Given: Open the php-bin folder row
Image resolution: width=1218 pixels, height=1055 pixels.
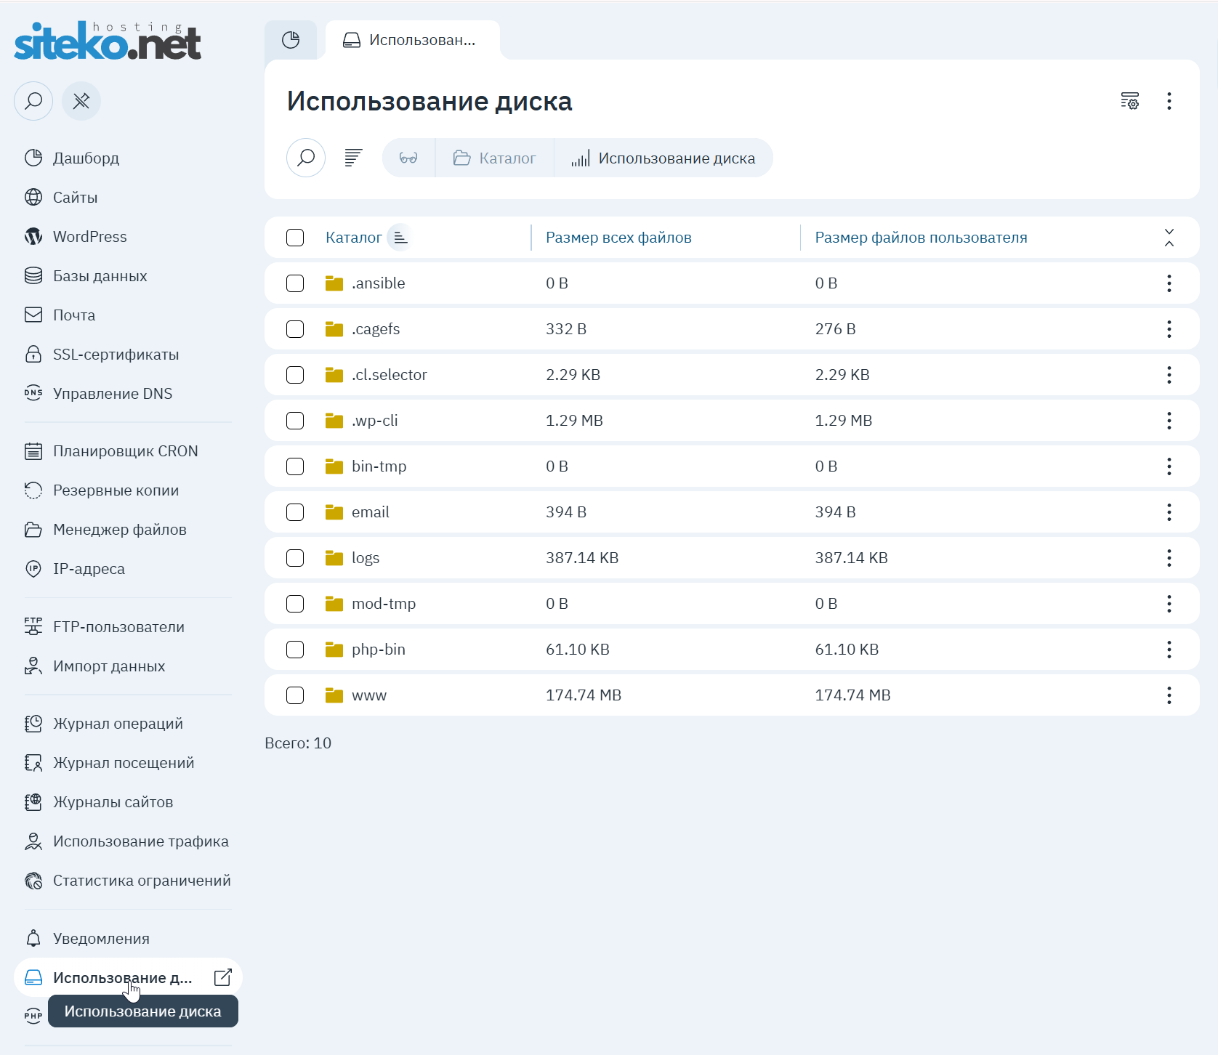Looking at the screenshot, I should tap(732, 650).
